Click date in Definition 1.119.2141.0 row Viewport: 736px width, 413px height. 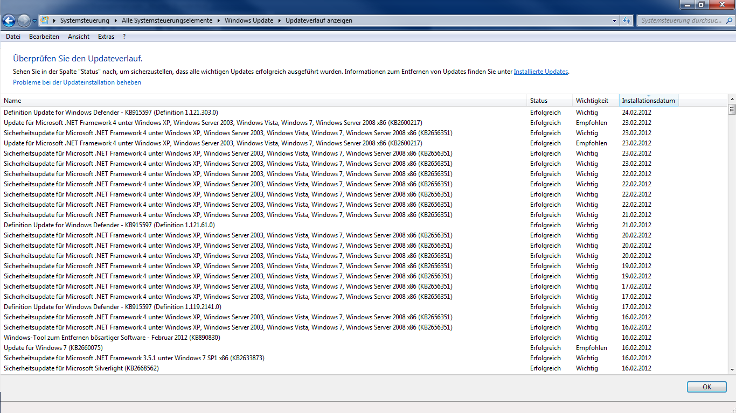(636, 307)
